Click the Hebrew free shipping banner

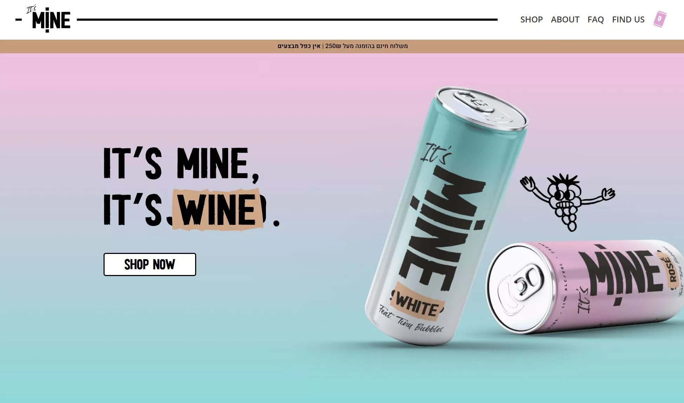(x=343, y=46)
